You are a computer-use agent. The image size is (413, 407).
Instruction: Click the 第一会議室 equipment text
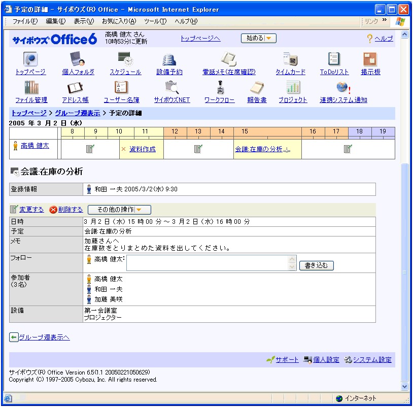coord(100,310)
